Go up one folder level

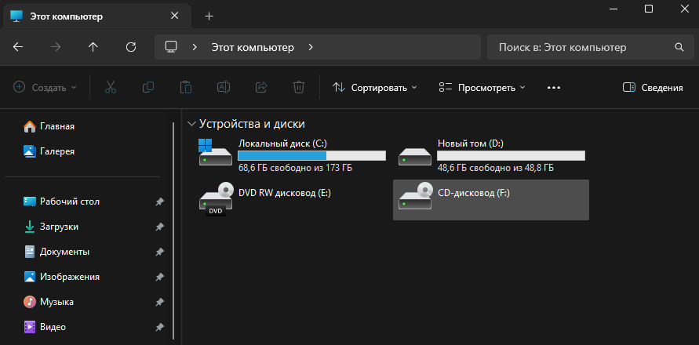coord(93,47)
